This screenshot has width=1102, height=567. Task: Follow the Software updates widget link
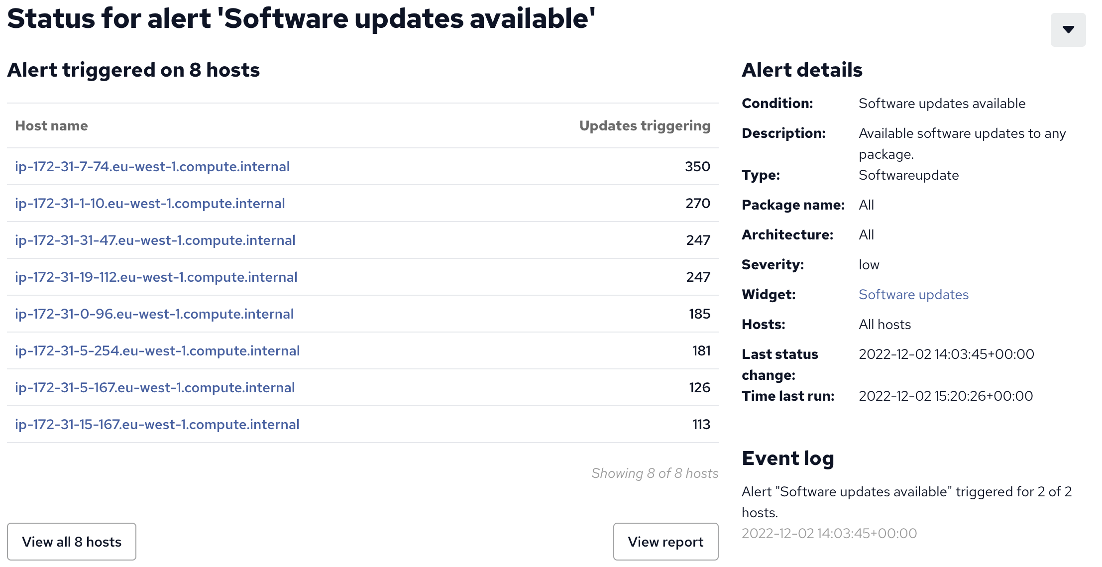tap(913, 294)
